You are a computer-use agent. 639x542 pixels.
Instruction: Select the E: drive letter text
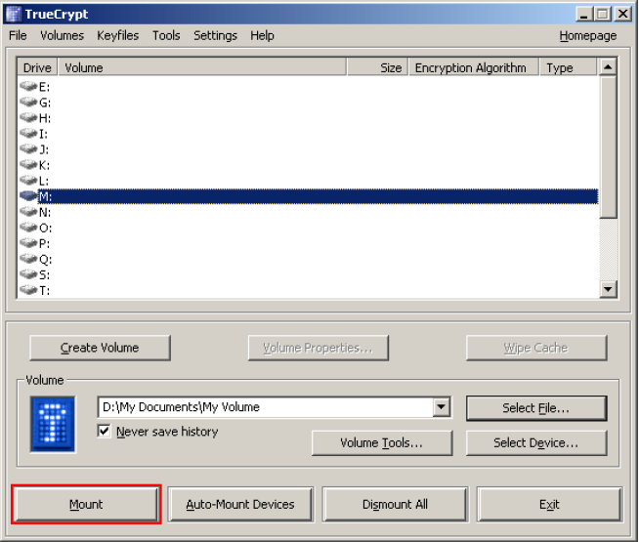tap(44, 87)
